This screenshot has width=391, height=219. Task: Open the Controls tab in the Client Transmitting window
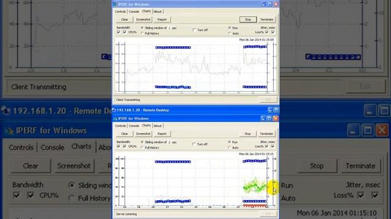tap(120, 12)
